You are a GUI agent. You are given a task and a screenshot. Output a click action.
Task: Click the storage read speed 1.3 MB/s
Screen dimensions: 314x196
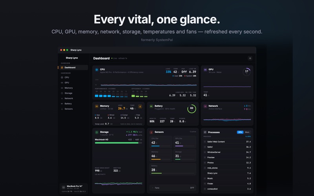click(x=133, y=132)
